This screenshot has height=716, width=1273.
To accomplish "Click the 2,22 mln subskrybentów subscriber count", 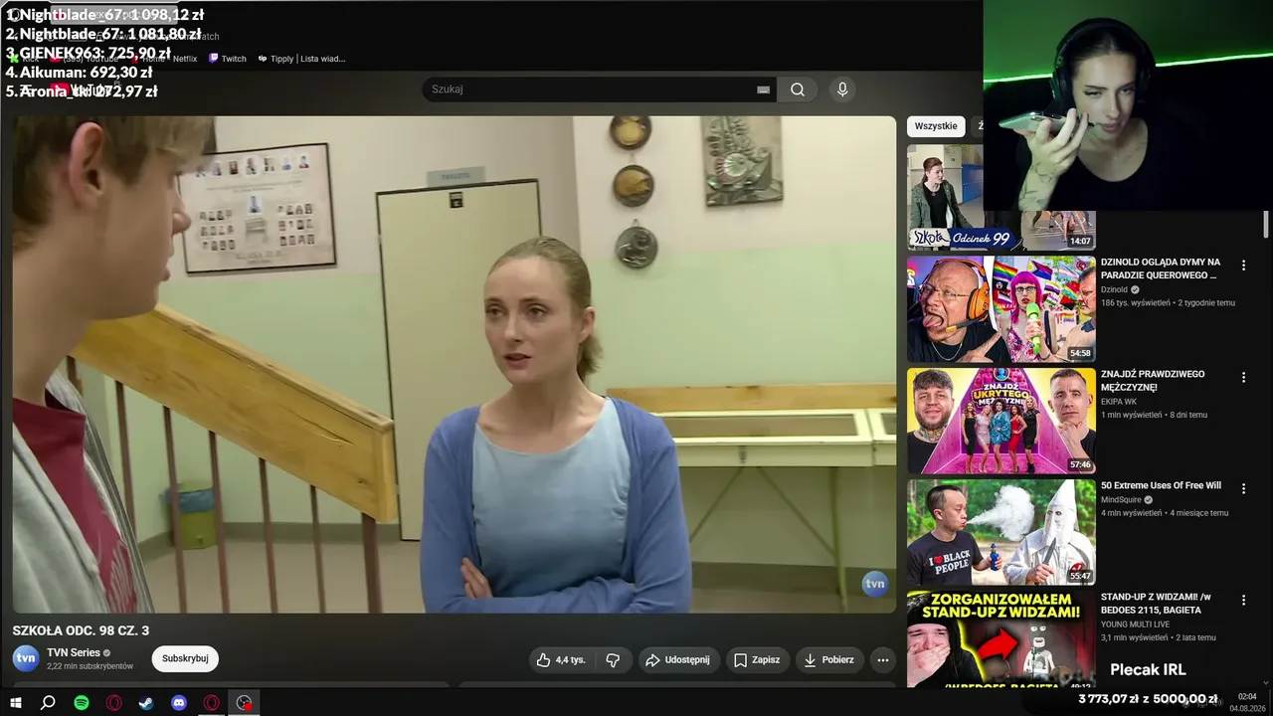I will (90, 666).
